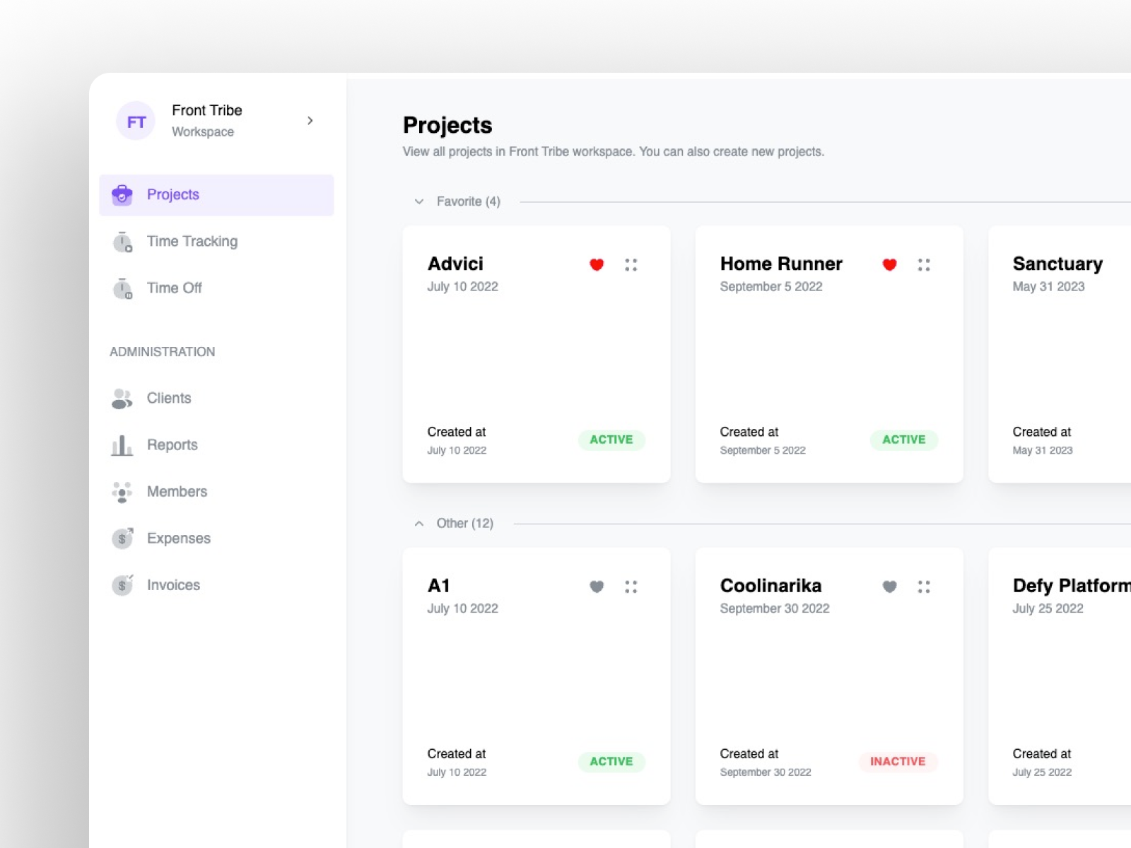
Task: Click the Favorite (4) section label
Action: tap(469, 201)
